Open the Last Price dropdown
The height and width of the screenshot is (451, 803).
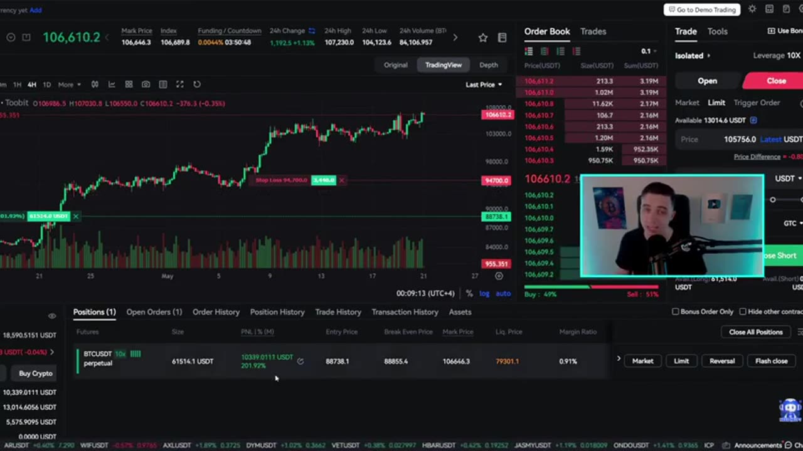484,85
